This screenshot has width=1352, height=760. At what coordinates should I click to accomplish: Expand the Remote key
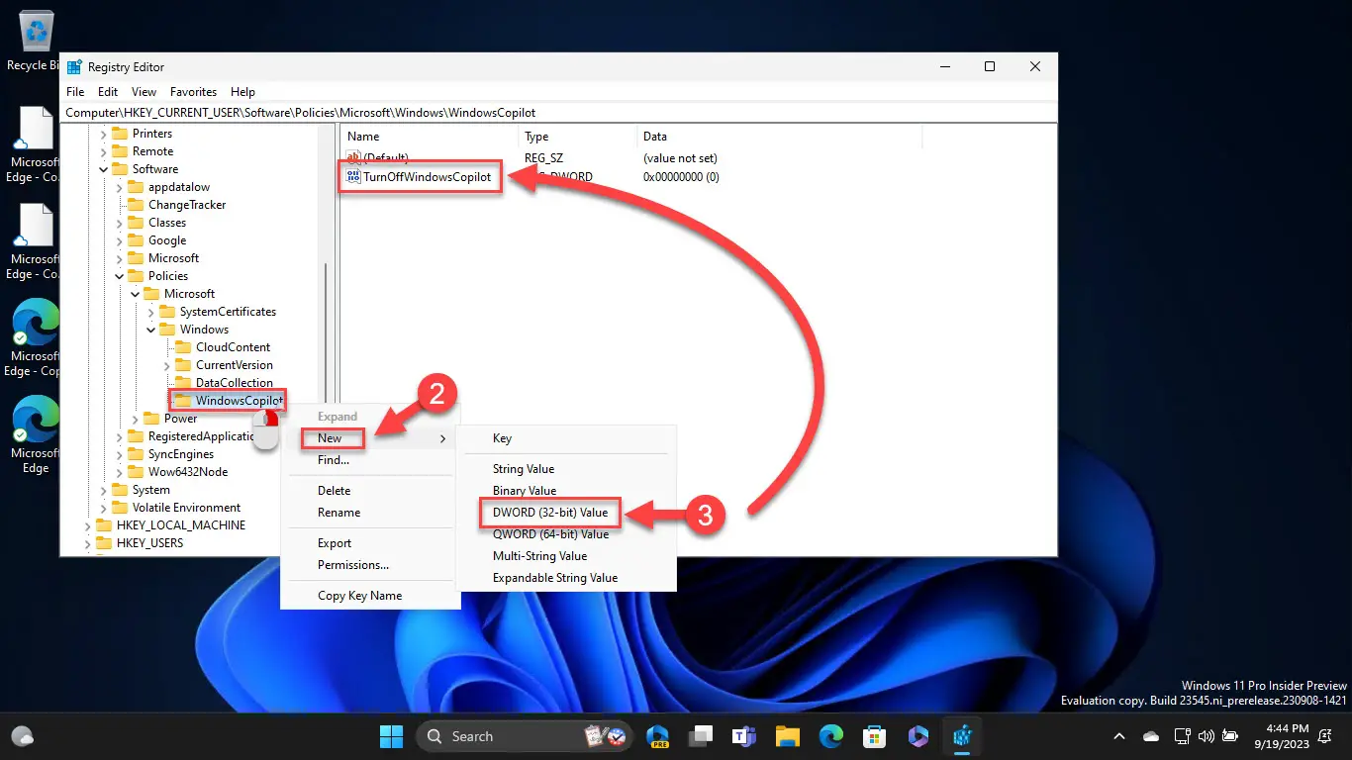pos(104,151)
